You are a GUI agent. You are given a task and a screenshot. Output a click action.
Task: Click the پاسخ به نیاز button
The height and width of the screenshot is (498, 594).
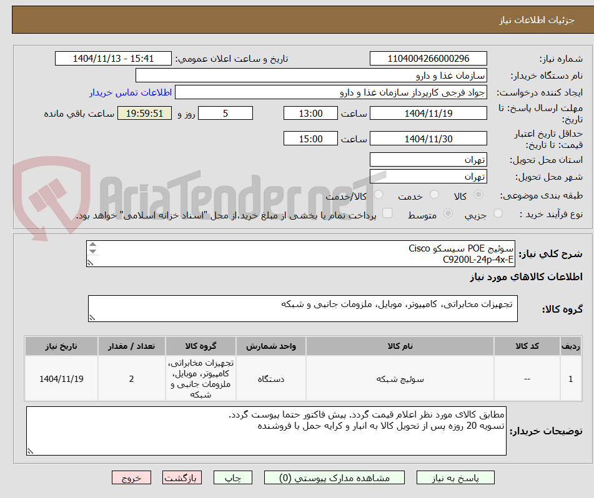click(x=455, y=477)
